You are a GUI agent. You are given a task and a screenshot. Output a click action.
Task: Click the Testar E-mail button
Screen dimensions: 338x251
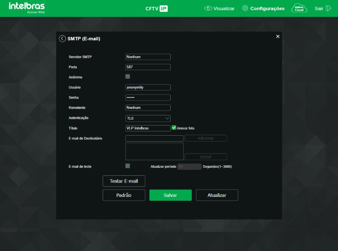(124, 181)
